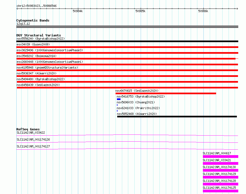Select the black nsv5556240 variant bar

pos(127,41)
